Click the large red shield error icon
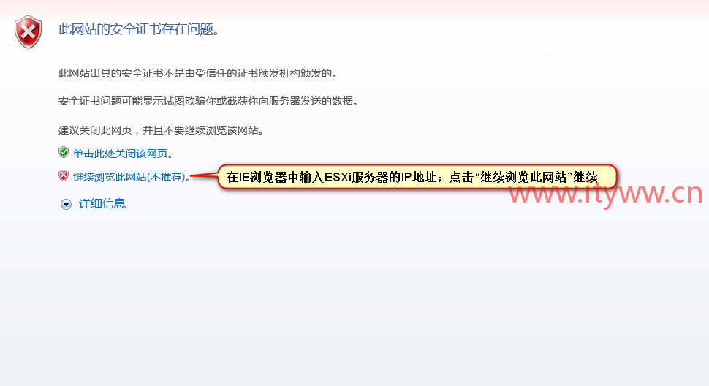The image size is (709, 386). [x=28, y=31]
